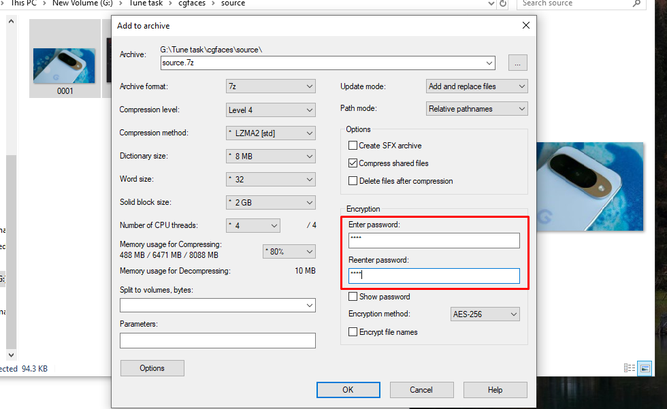Click the search magnifier icon
This screenshot has height=409, width=667.
point(636,5)
